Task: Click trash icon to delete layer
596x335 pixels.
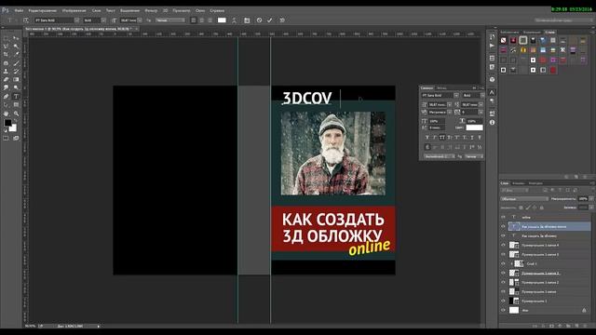Action: (584, 326)
